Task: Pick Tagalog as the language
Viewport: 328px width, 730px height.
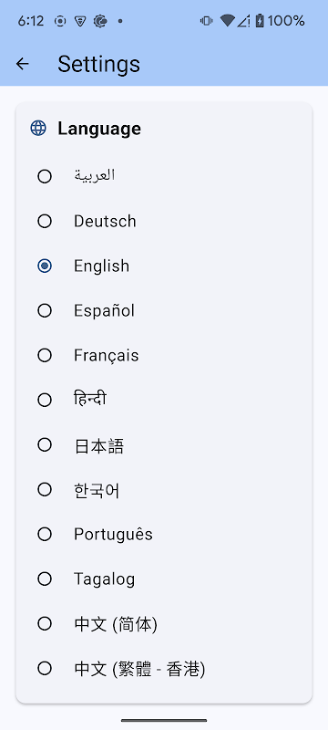Action: point(45,579)
